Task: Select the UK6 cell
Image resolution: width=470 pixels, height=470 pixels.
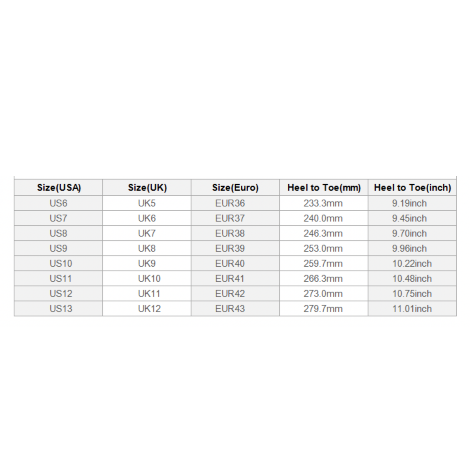Action: (147, 218)
